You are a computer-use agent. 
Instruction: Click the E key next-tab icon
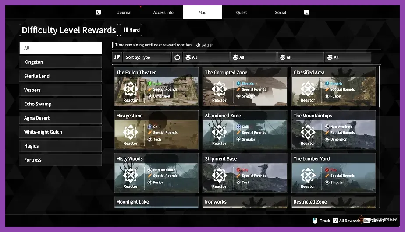coord(306,12)
